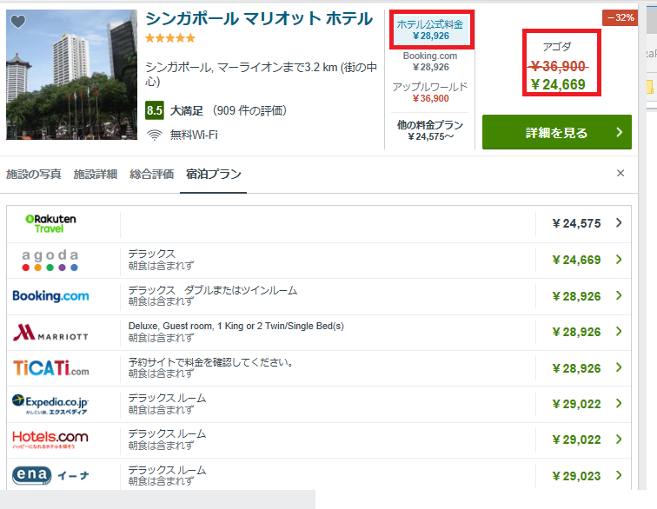
Task: Click デラックス ダブルまたはツインルーム description
Action: (213, 290)
